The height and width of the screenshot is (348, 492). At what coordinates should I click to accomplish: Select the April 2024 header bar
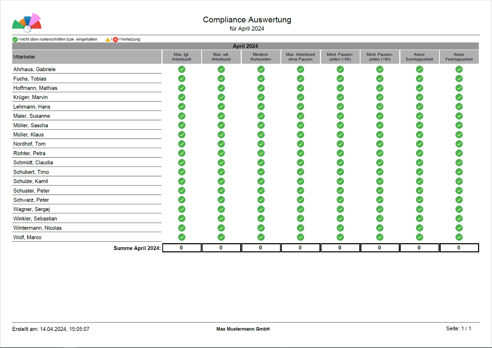[x=245, y=46]
